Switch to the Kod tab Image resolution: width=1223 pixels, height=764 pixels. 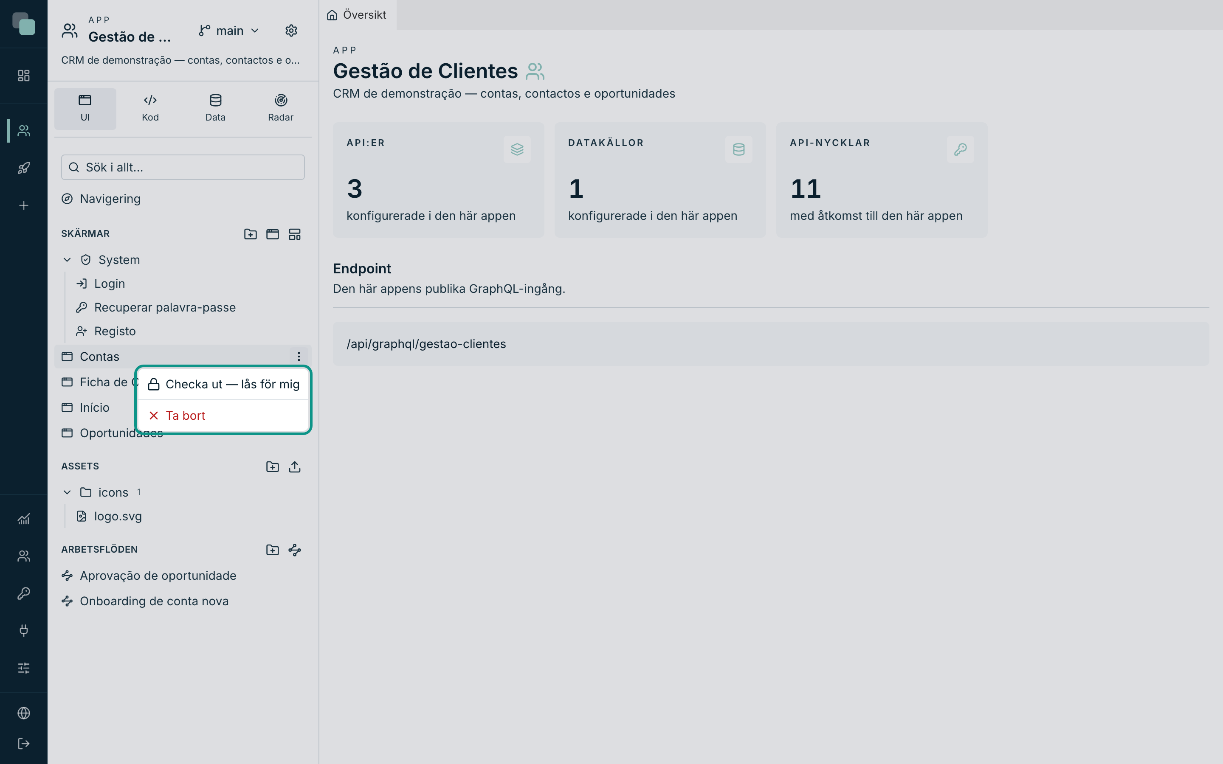tap(150, 109)
